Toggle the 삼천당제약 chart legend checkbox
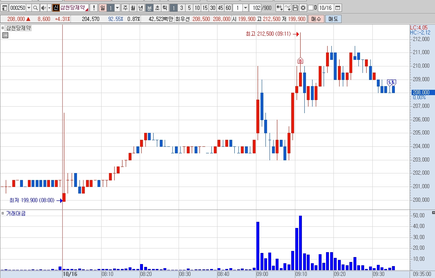Screen dimensions: 435x278 tap(3, 28)
